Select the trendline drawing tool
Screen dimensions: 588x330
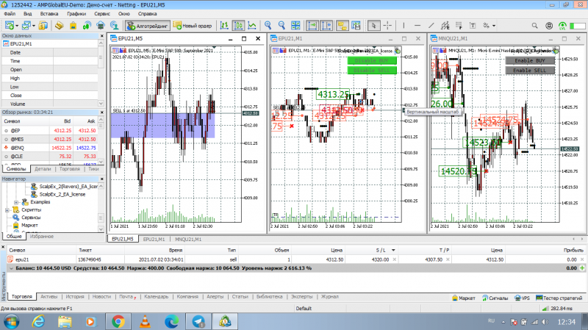pyautogui.click(x=431, y=26)
